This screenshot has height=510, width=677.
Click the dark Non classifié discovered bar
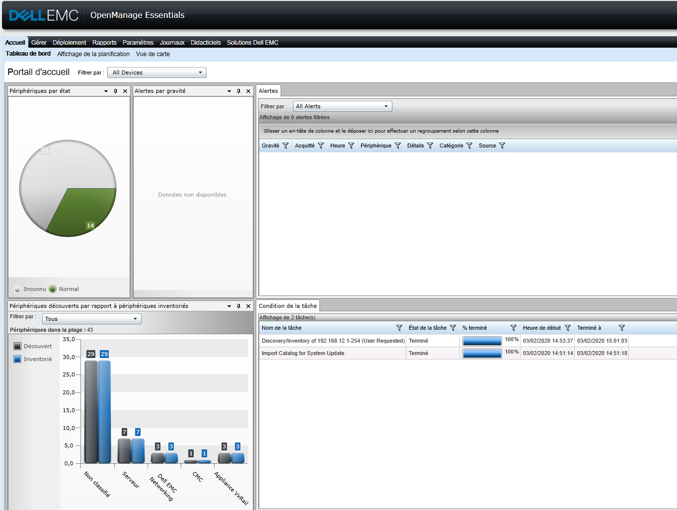tap(91, 412)
